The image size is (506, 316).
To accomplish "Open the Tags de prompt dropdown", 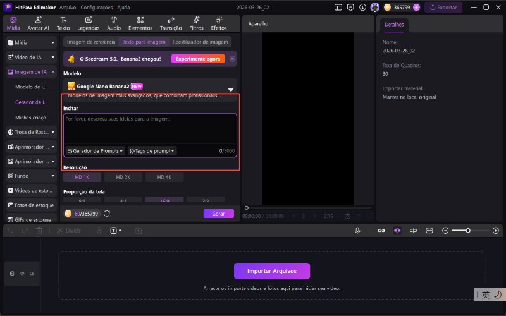I will (x=152, y=151).
